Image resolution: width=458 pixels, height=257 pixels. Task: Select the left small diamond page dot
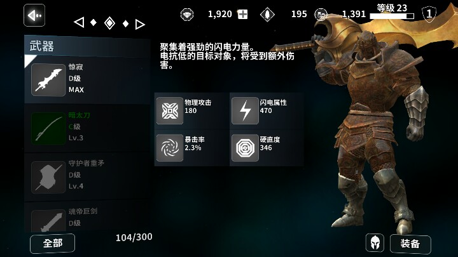94,22
